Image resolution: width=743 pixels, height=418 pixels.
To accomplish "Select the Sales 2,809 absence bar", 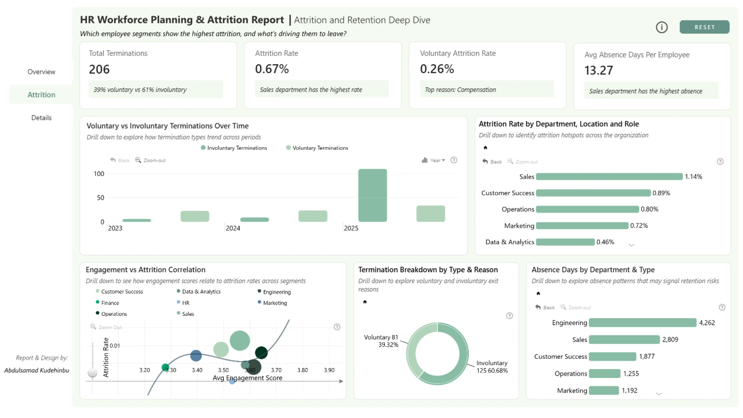I will pos(624,339).
